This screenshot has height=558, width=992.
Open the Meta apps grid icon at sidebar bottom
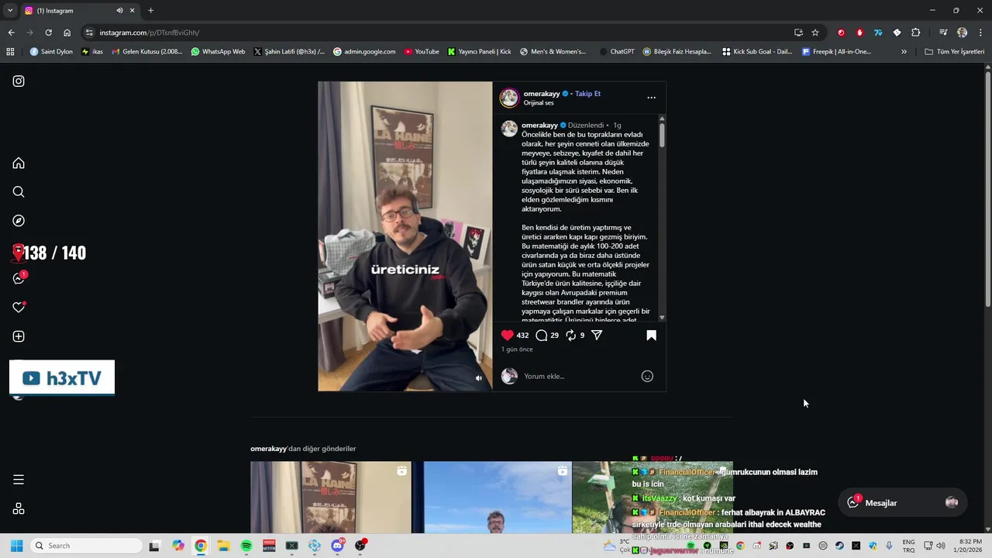(19, 508)
